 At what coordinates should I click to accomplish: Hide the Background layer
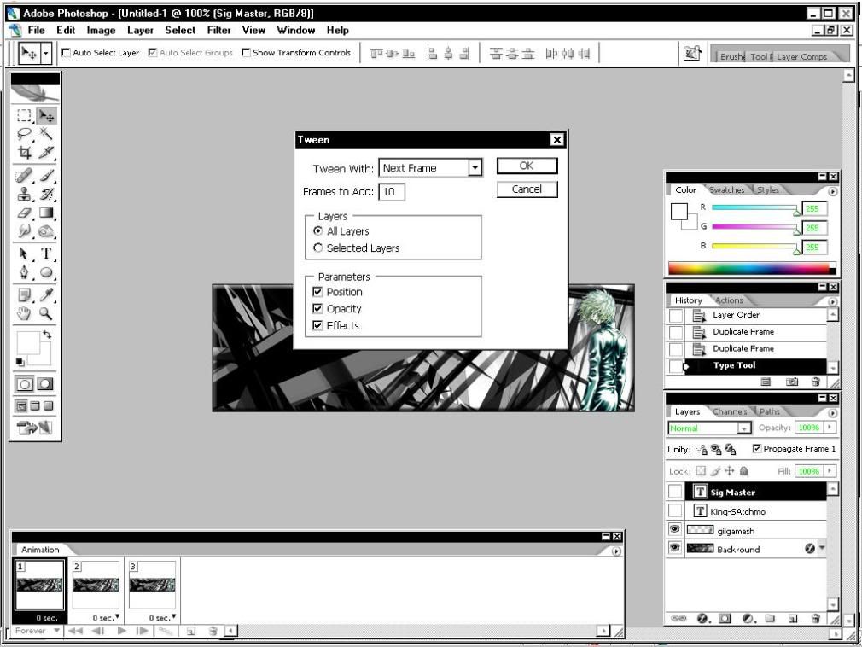[674, 548]
